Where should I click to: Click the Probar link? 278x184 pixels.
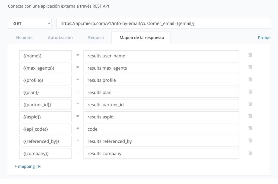click(264, 38)
